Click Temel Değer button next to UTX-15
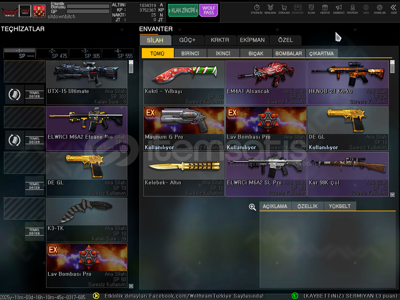Image resolution: width=400 pixels, height=300 pixels. click(34, 95)
